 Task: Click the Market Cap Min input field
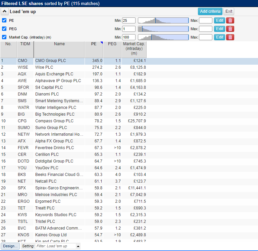(129, 37)
